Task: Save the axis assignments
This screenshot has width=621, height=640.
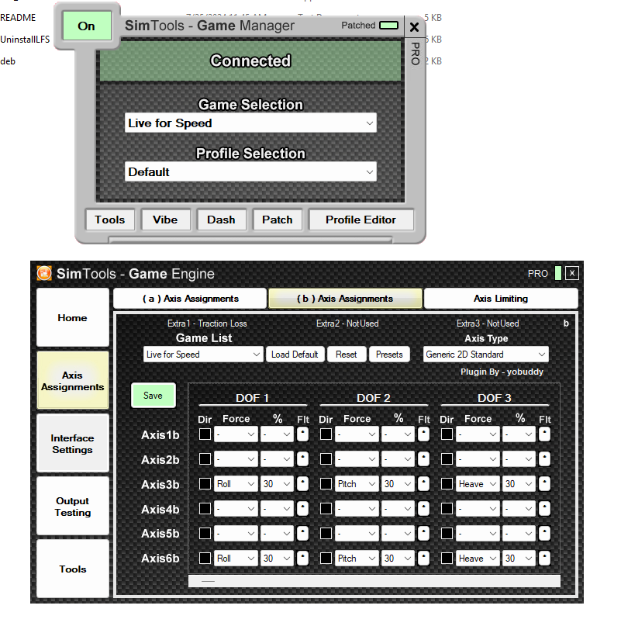Action: click(153, 395)
